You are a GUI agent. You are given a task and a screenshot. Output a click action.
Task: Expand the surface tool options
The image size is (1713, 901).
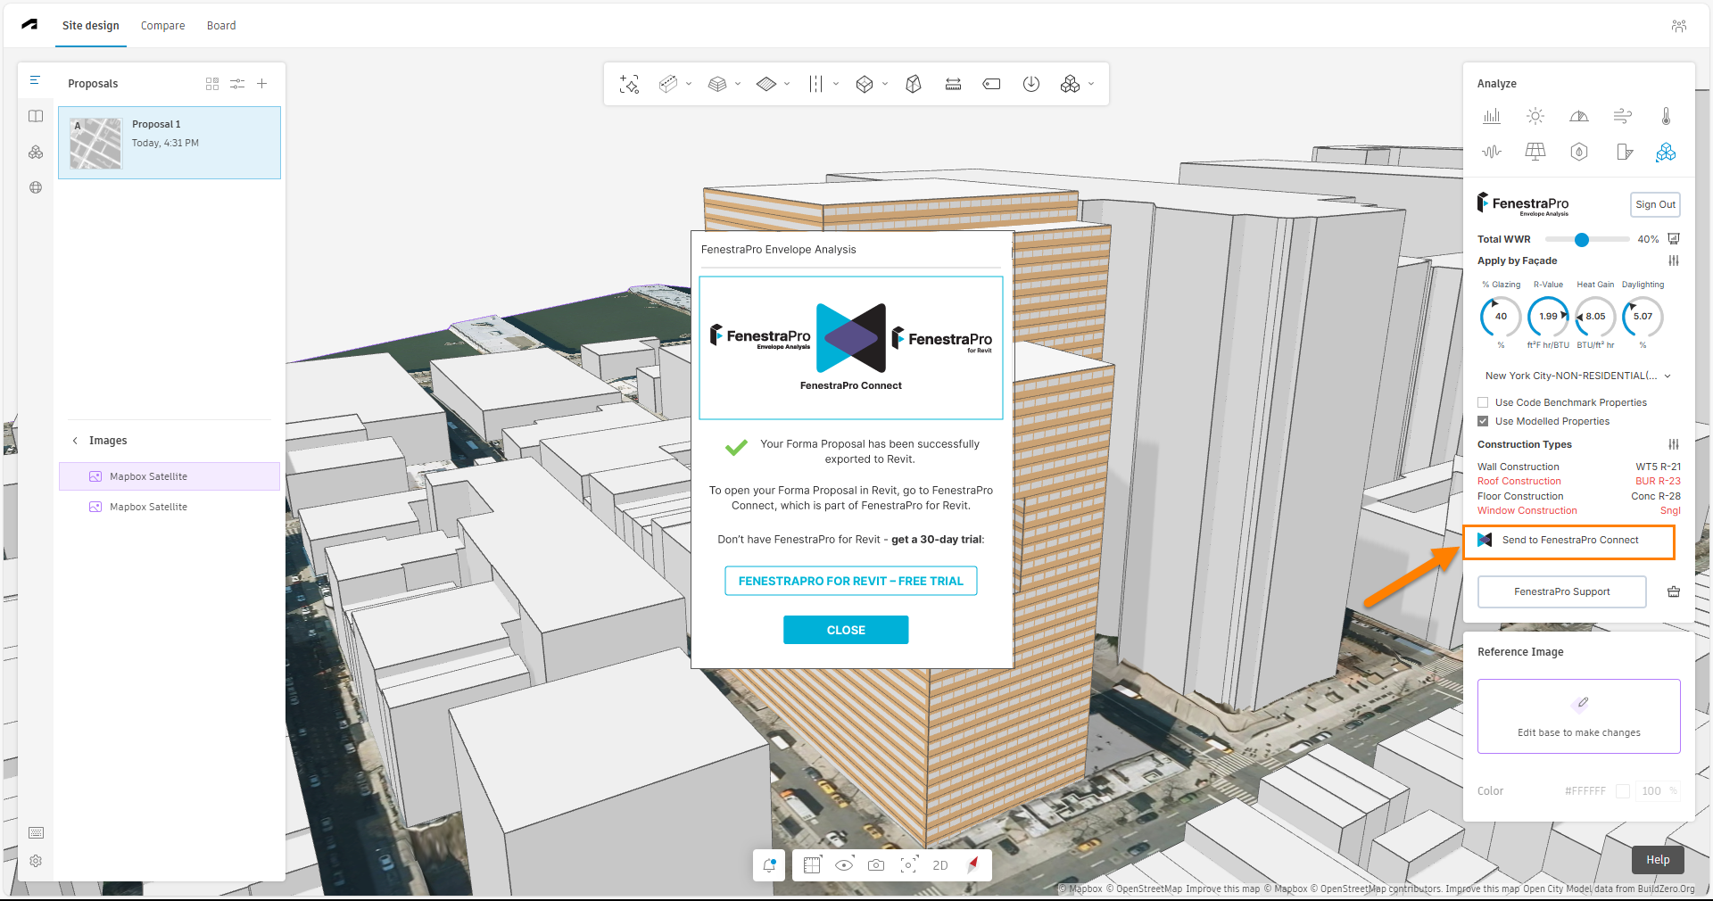tap(787, 84)
